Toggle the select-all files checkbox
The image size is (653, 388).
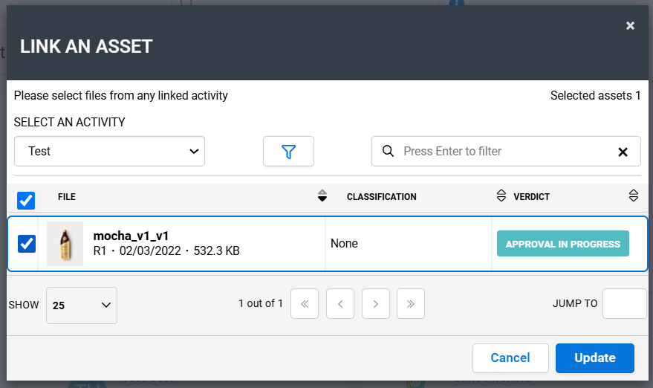pos(26,201)
